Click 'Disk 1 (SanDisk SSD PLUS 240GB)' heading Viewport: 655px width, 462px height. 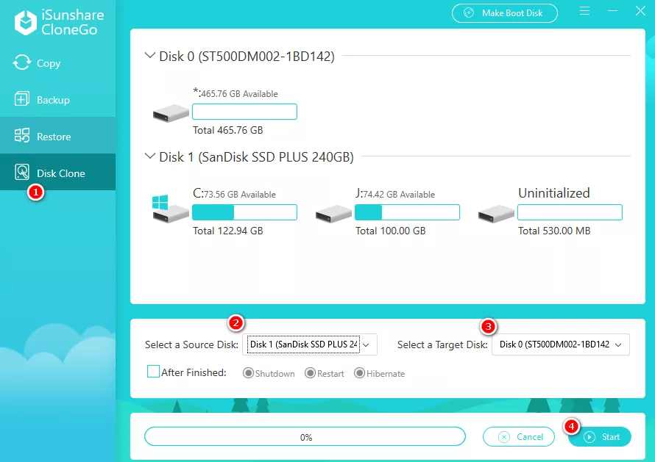click(256, 156)
